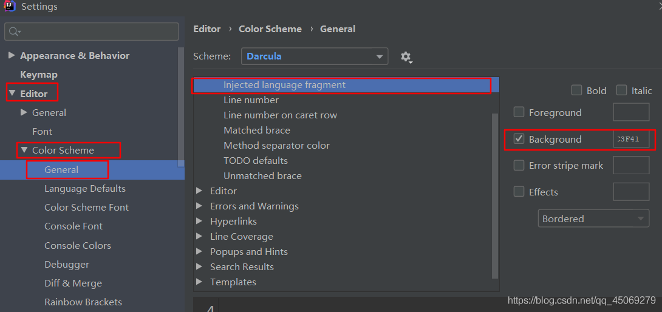Expand Line Coverage group
The image size is (662, 312).
click(x=200, y=236)
